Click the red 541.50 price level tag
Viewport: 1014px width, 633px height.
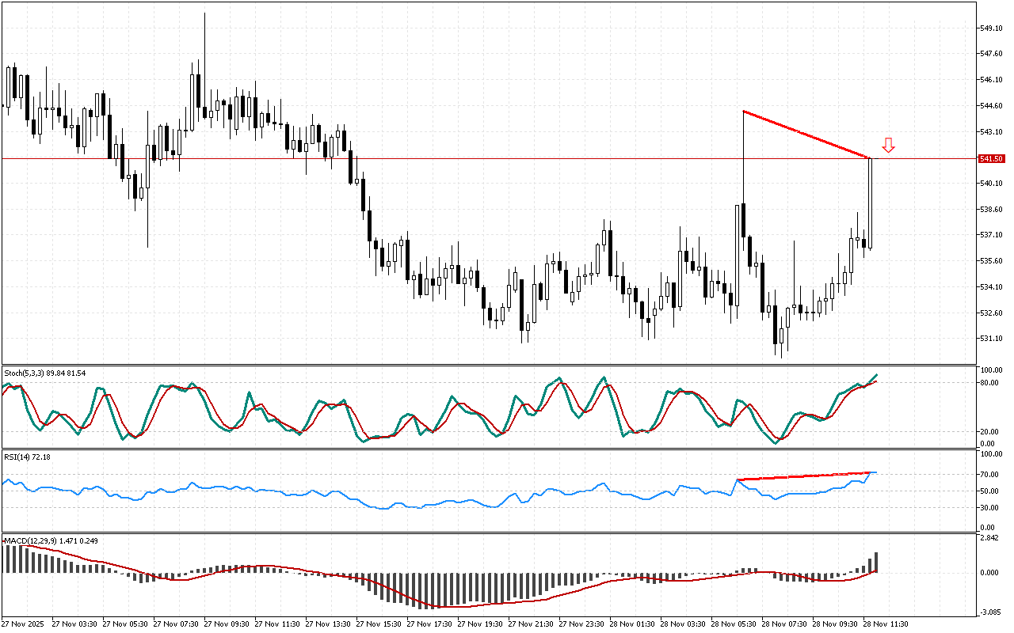992,159
